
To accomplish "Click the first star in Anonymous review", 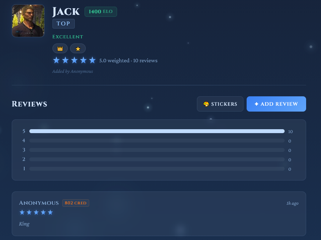I will [22, 212].
